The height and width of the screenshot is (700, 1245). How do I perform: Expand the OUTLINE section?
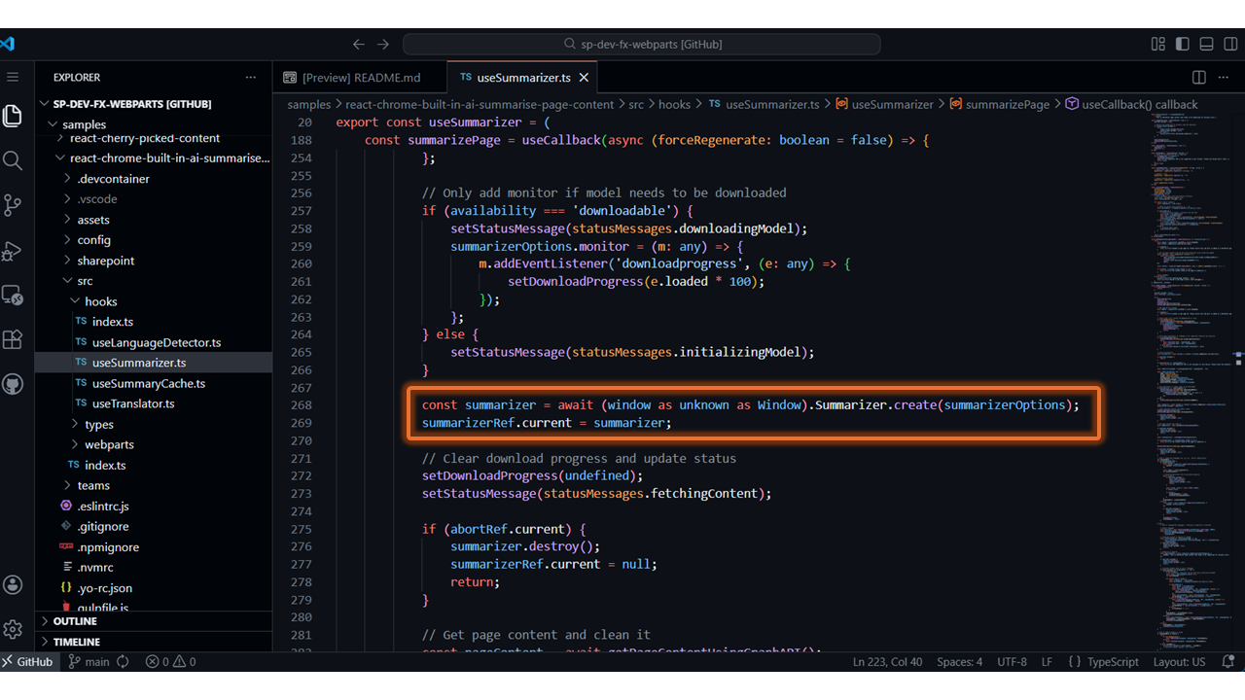coord(75,621)
